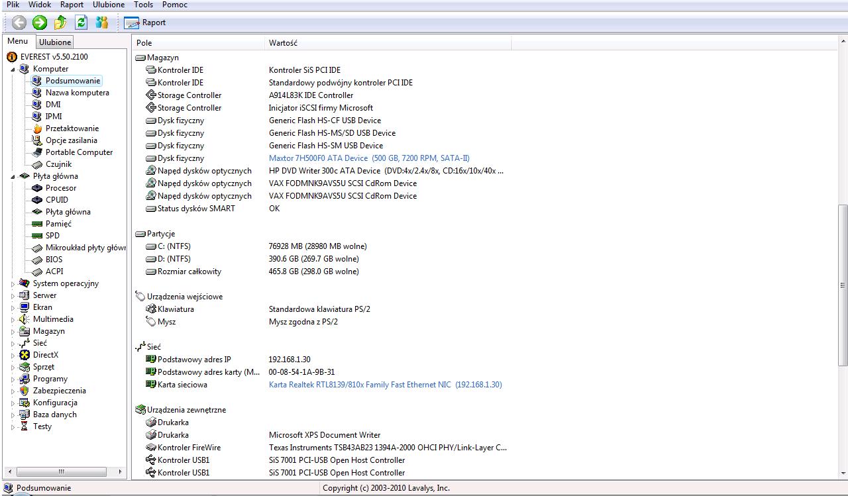The width and height of the screenshot is (848, 496).
Task: Expand the System operacyjny node
Action: (13, 283)
